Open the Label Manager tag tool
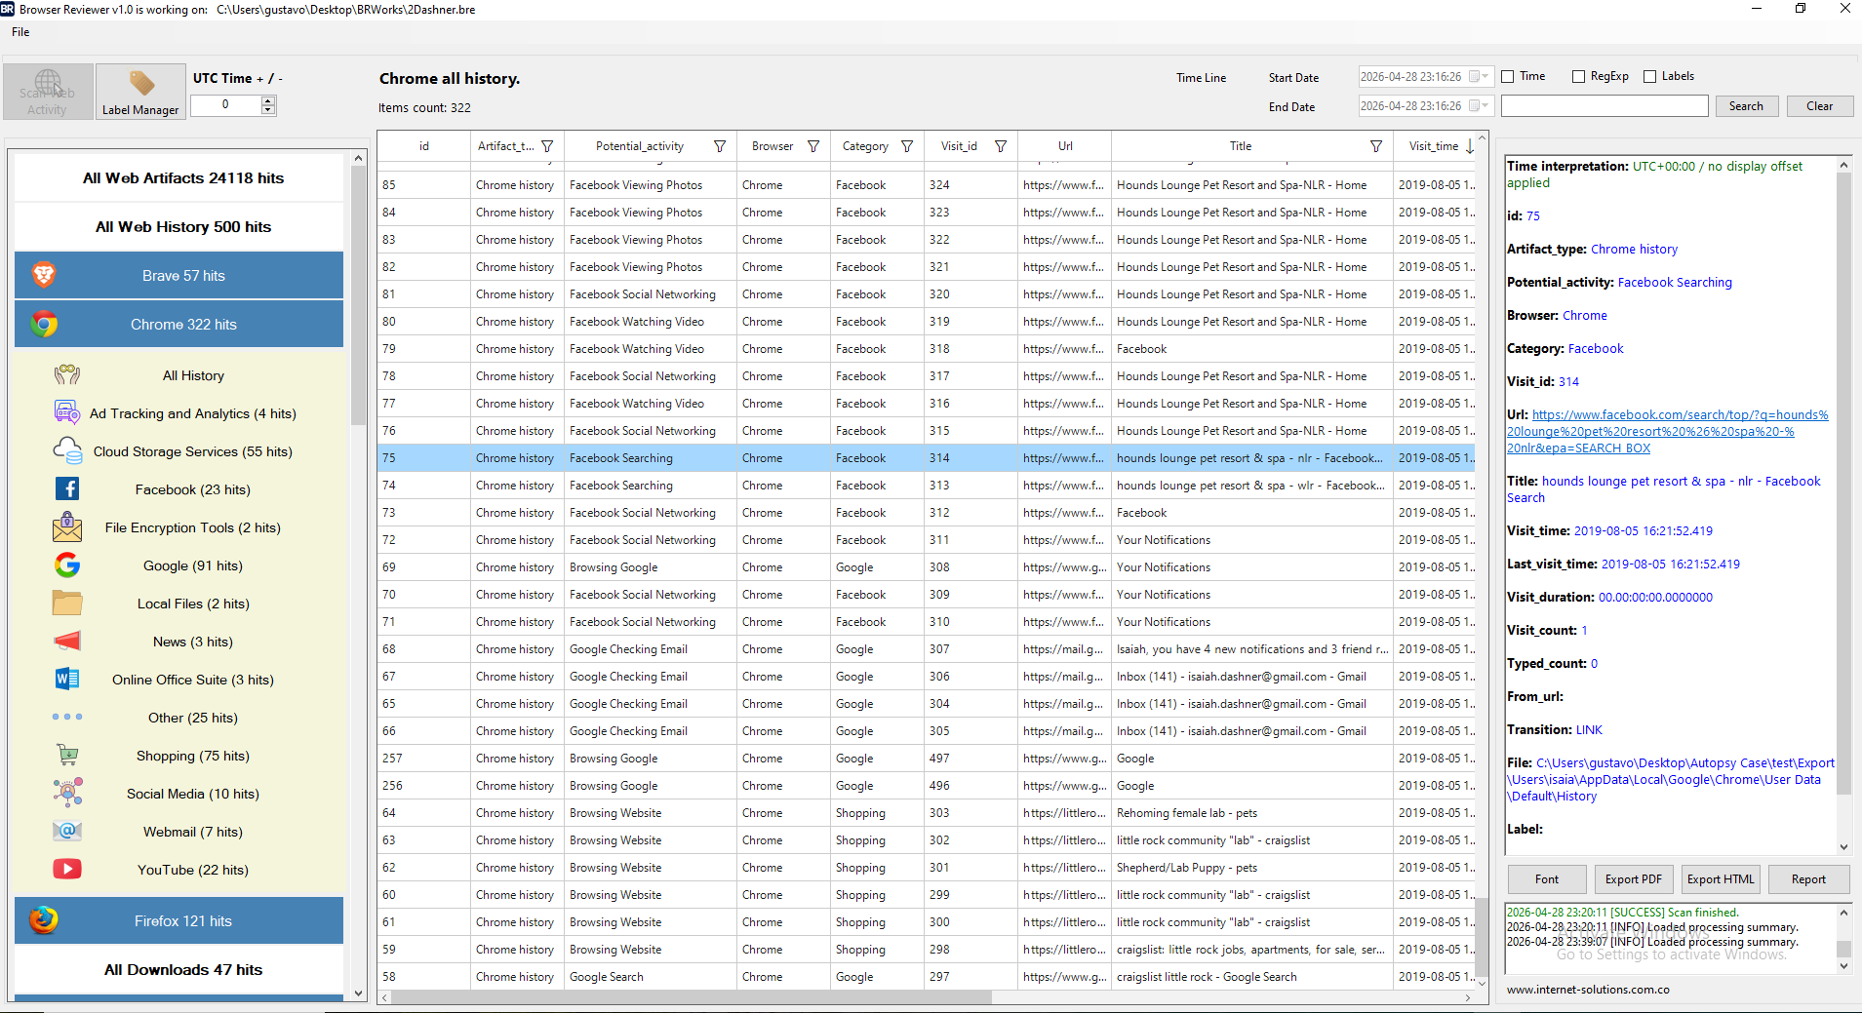 [140, 92]
